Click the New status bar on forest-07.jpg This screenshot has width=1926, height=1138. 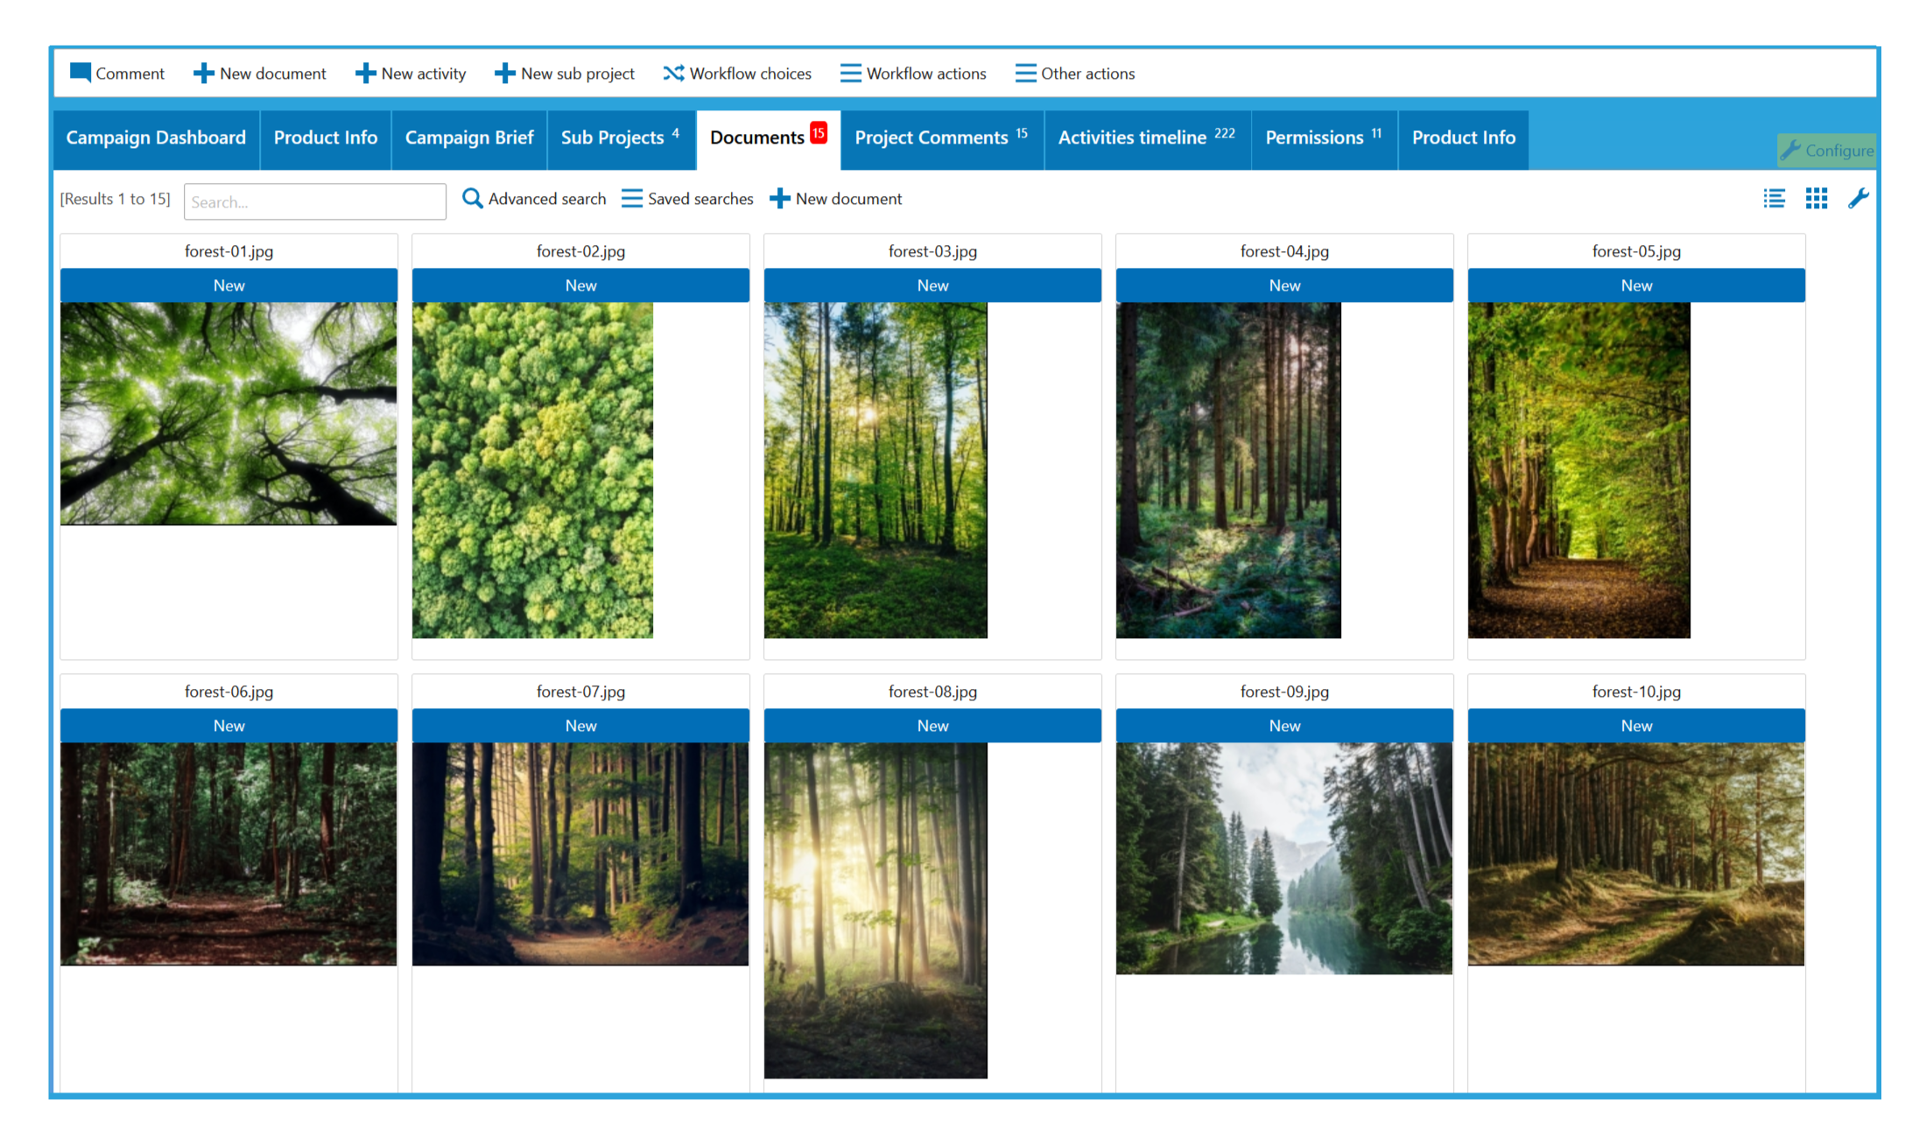pyautogui.click(x=580, y=726)
